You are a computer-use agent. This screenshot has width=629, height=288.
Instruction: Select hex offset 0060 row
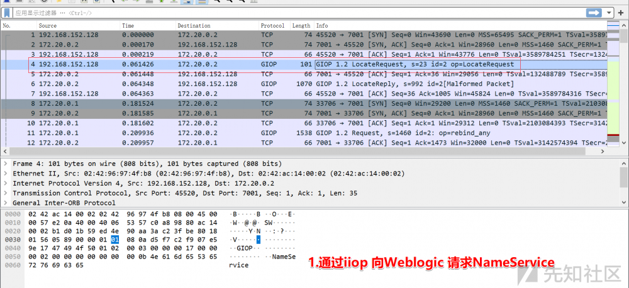point(13,265)
